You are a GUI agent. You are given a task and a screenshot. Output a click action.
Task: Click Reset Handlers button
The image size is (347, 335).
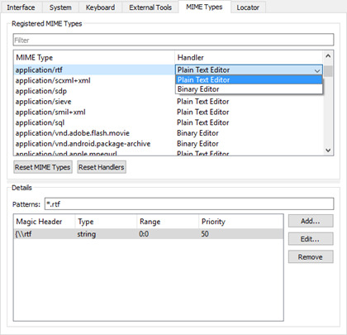pyautogui.click(x=102, y=167)
